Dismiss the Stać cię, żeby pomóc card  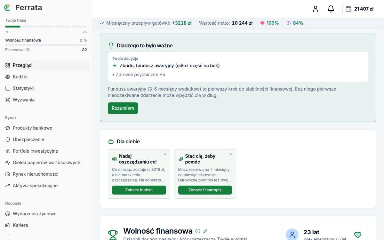click(231, 154)
